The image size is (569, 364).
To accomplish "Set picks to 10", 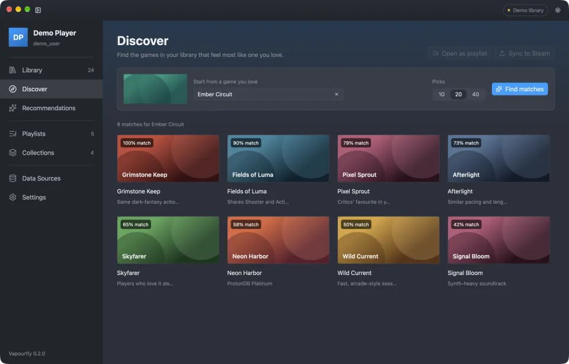I will click(441, 94).
